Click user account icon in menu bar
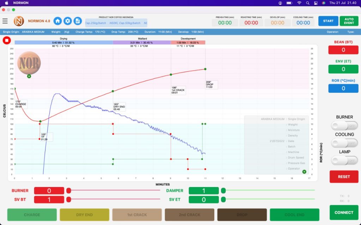 point(280,3)
